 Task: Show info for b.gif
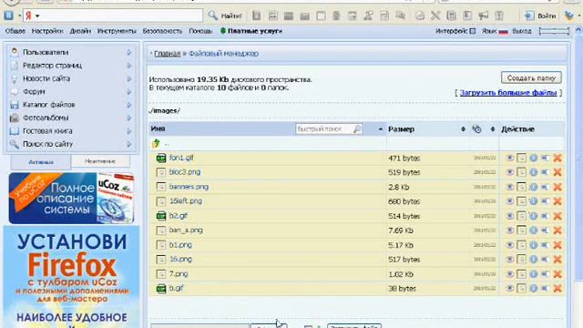click(x=533, y=288)
